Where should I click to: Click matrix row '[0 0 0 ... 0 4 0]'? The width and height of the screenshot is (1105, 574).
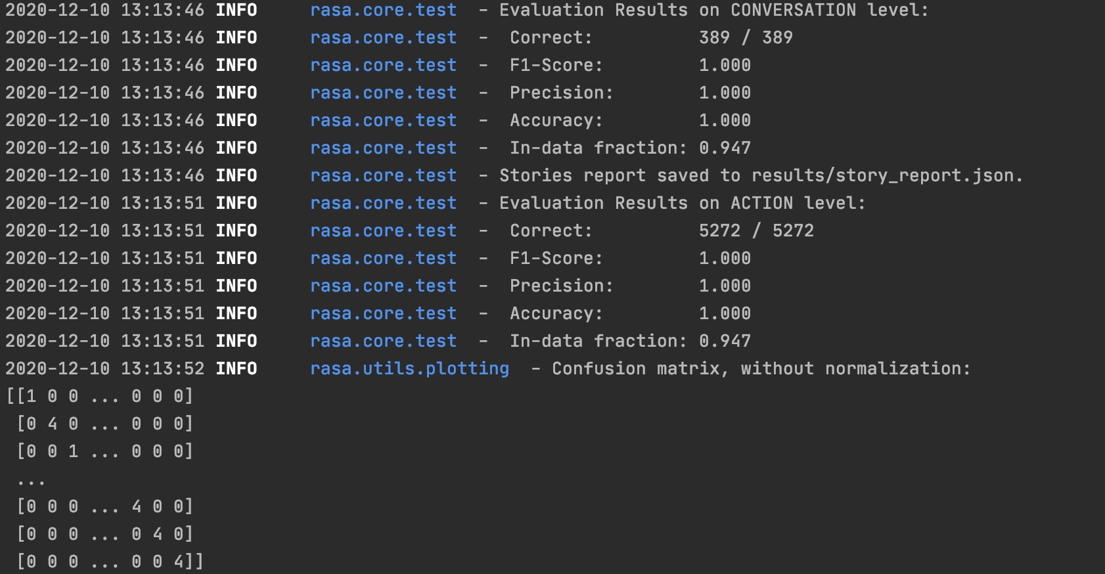104,534
